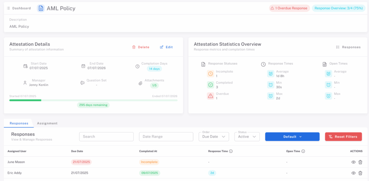Open the Order Due Date dropdown
Viewport: 369px width, 181px height.
[214, 137]
